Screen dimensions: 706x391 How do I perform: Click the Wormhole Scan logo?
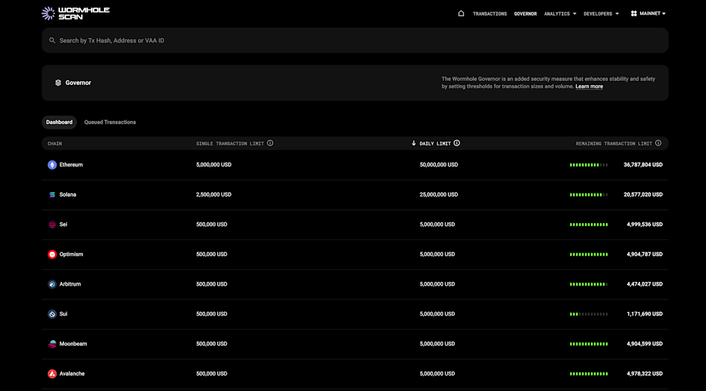click(x=76, y=13)
